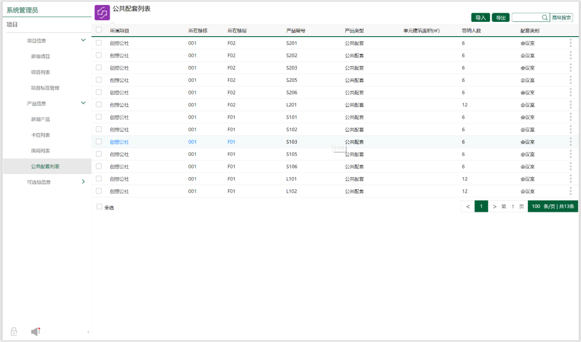Screen dimensions: 581x342
Task: Check the box for row S201
Action: [x=99, y=43]
